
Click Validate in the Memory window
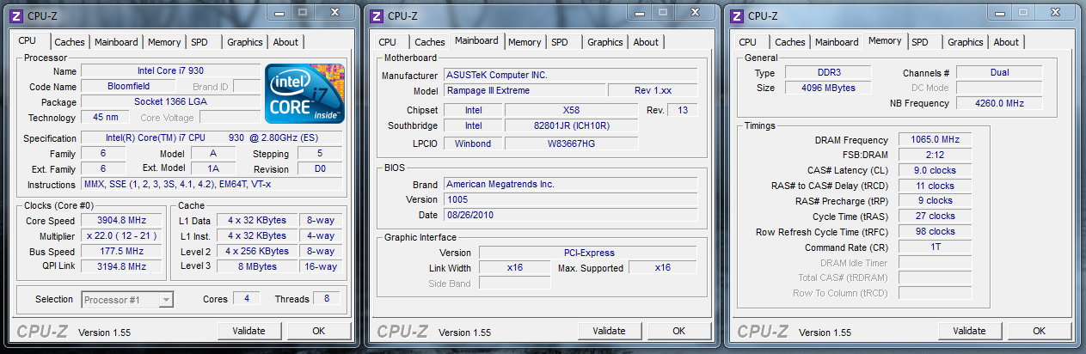point(970,331)
